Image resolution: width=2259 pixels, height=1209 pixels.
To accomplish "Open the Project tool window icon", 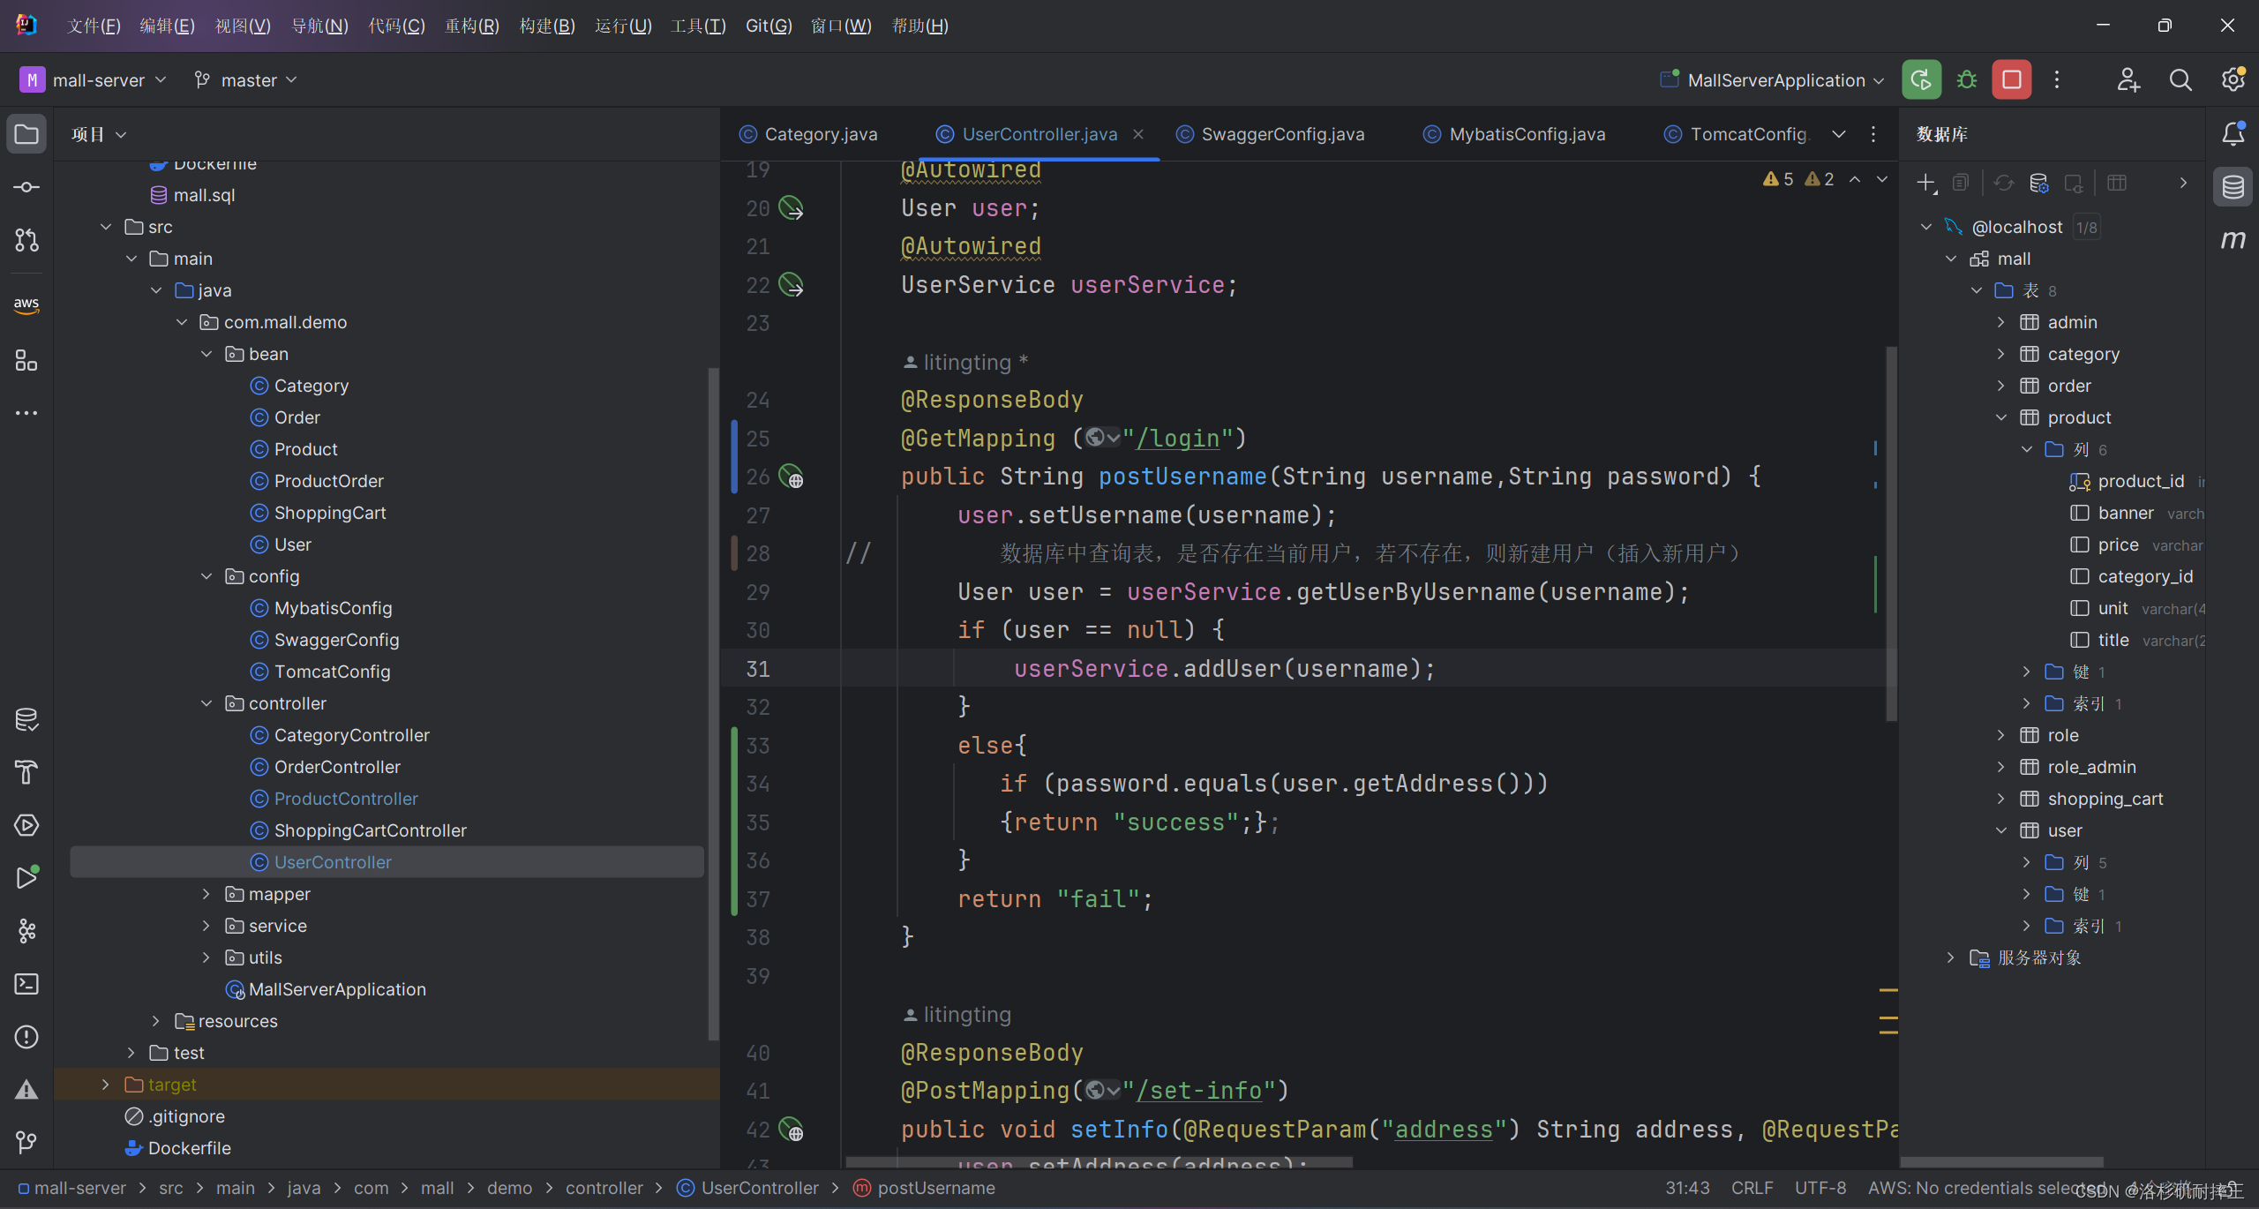I will click(26, 134).
